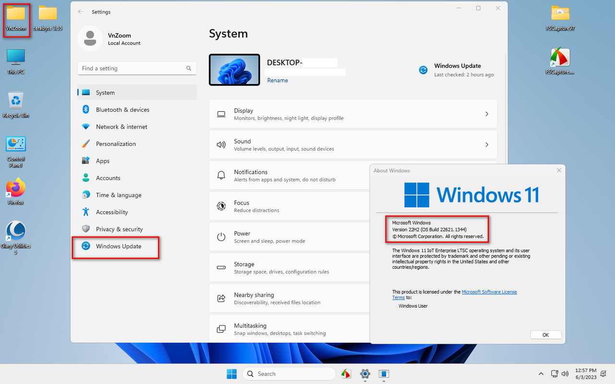This screenshot has width=615, height=384.
Task: Click the Storage drive icon
Action: [221, 267]
